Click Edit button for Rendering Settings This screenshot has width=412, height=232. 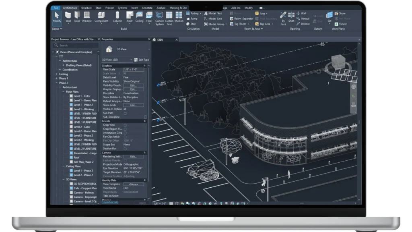(x=133, y=157)
